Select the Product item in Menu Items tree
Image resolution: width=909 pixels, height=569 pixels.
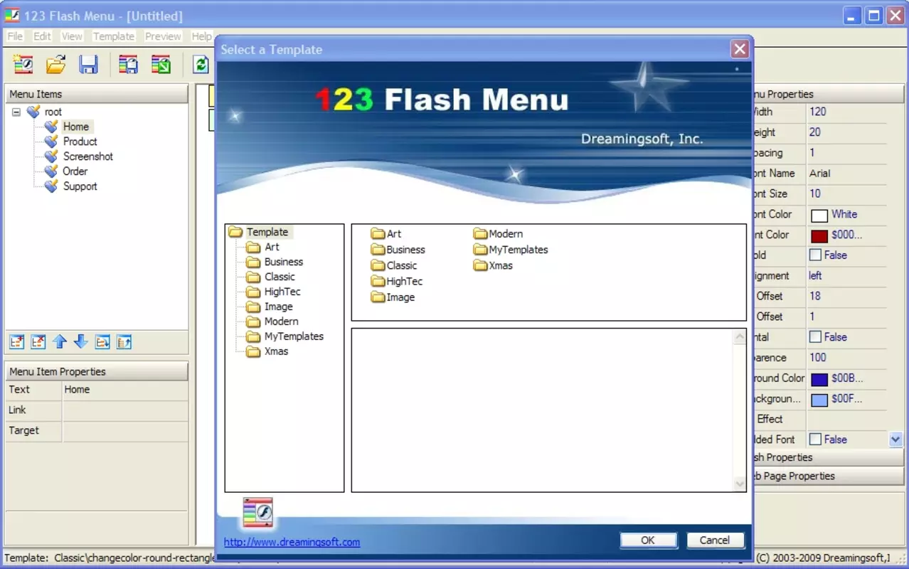tap(80, 142)
